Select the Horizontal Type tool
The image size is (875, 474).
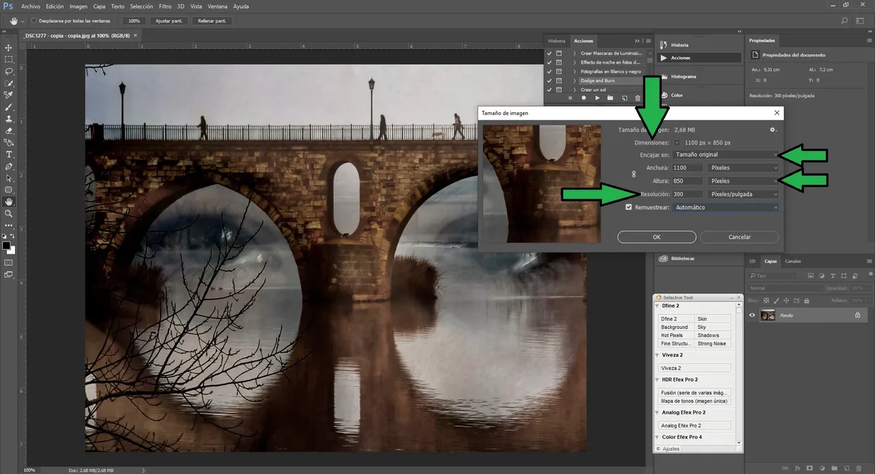tap(9, 155)
